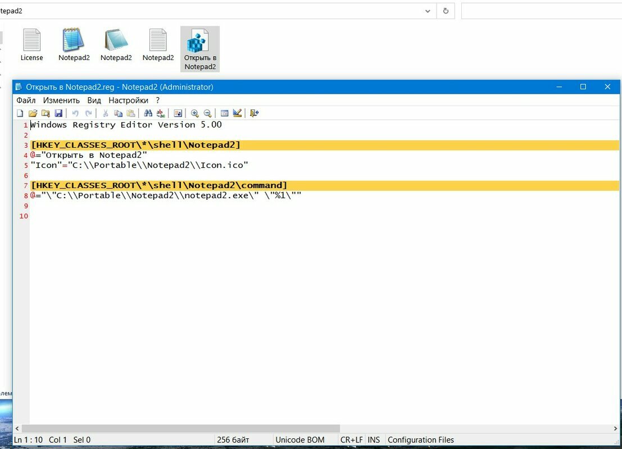
Task: Click the Find binoculars icon
Action: click(148, 113)
